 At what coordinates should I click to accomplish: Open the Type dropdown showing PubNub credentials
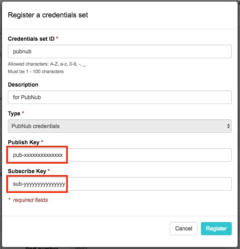pos(119,126)
